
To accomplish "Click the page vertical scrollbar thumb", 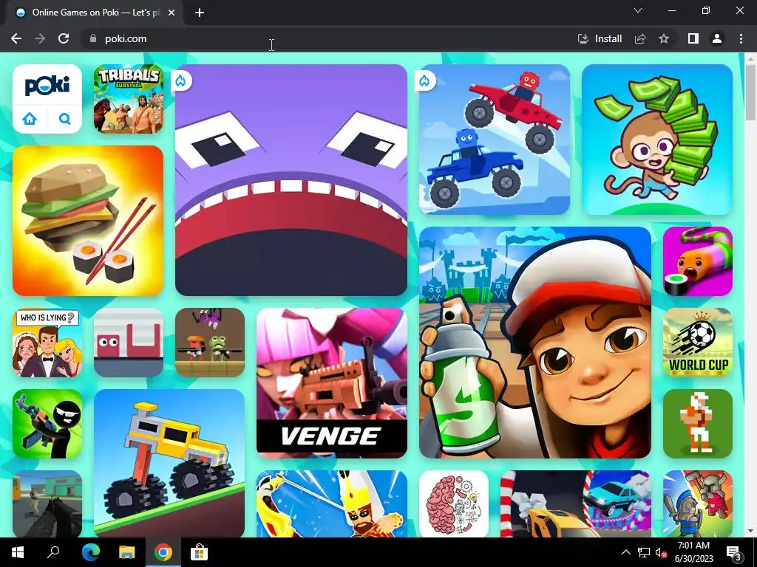I will (x=750, y=92).
